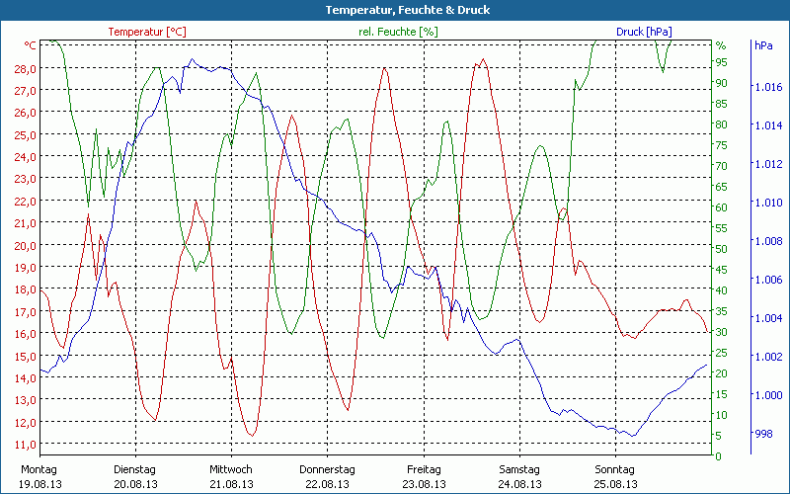Screen dimensions: 790x494
Task: Select the blue "Druck [hPa]" legend label
Action: point(645,32)
